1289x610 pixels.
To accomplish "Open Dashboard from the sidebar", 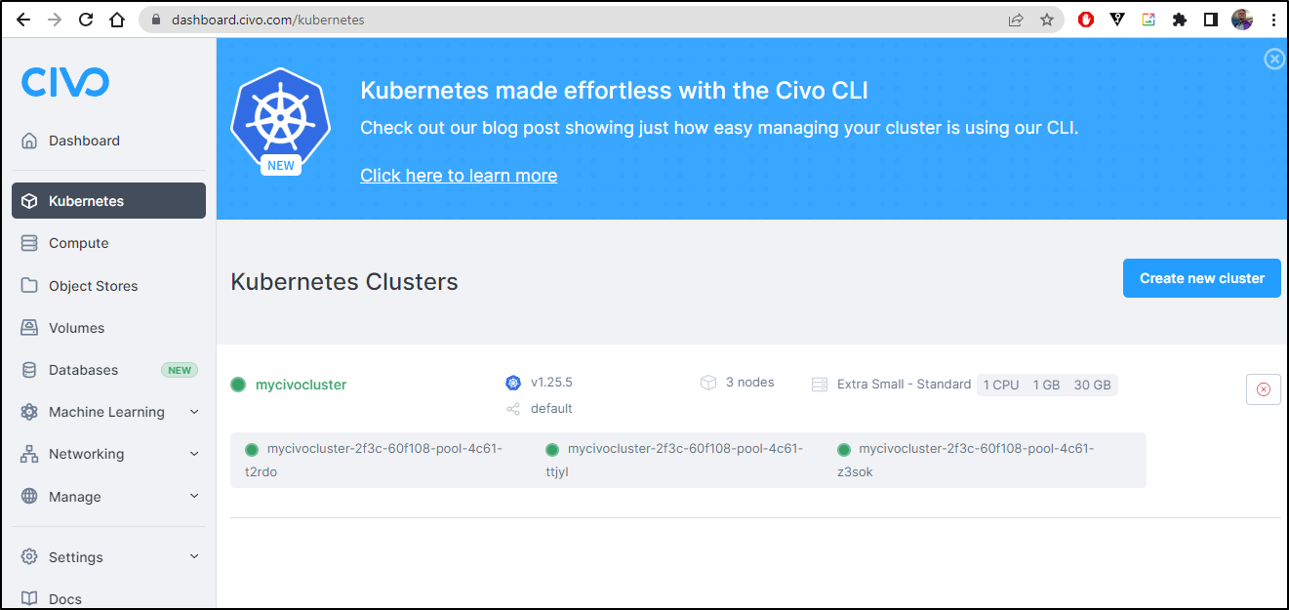I will [x=108, y=141].
